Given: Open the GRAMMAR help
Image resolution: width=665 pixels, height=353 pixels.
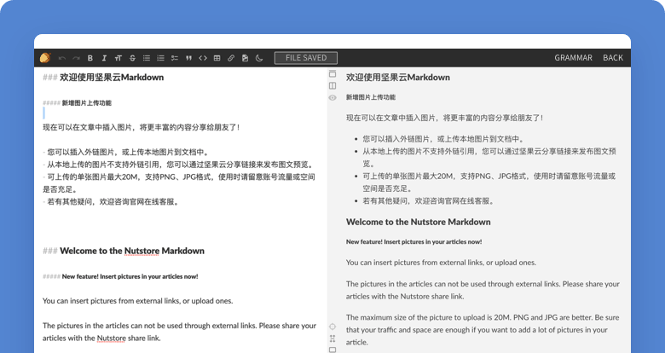Looking at the screenshot, I should (x=573, y=58).
